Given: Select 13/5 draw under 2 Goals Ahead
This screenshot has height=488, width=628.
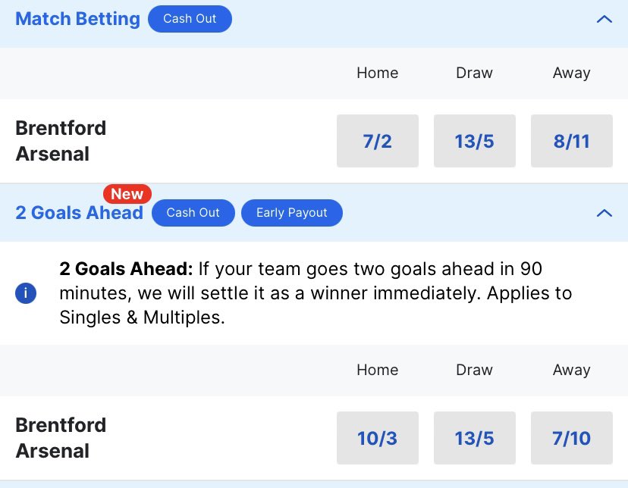Looking at the screenshot, I should [x=475, y=438].
